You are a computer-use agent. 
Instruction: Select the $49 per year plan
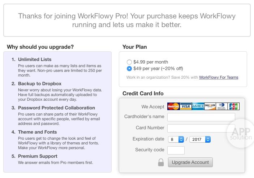point(129,69)
